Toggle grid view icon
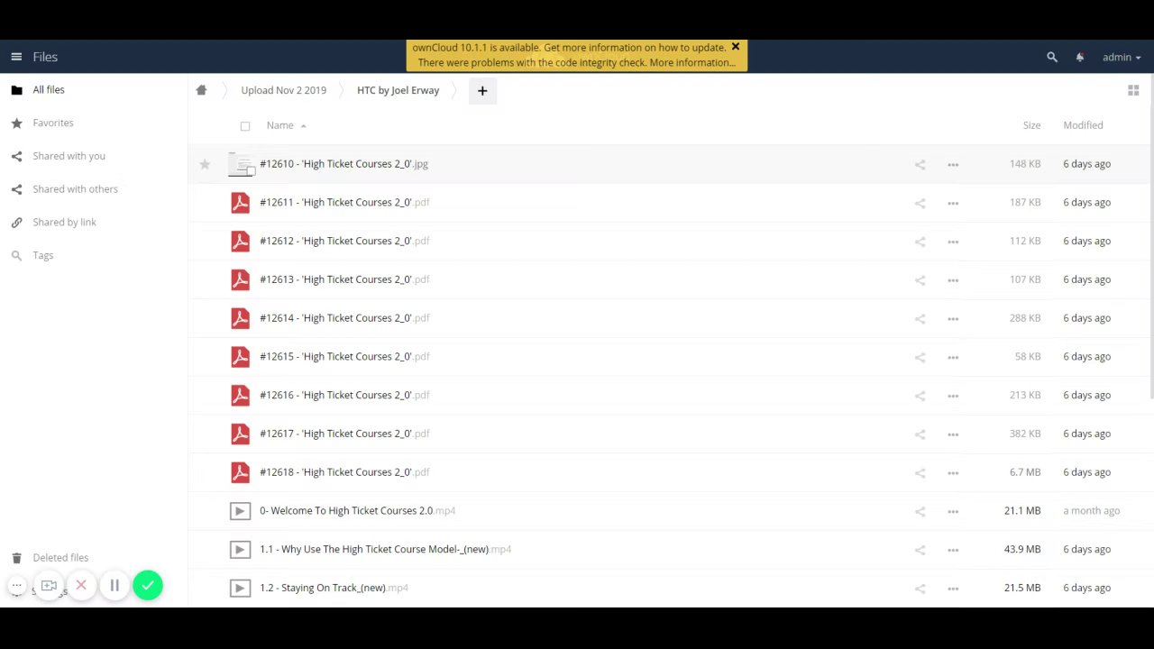Screen dimensions: 1154x649 pos(1133,90)
